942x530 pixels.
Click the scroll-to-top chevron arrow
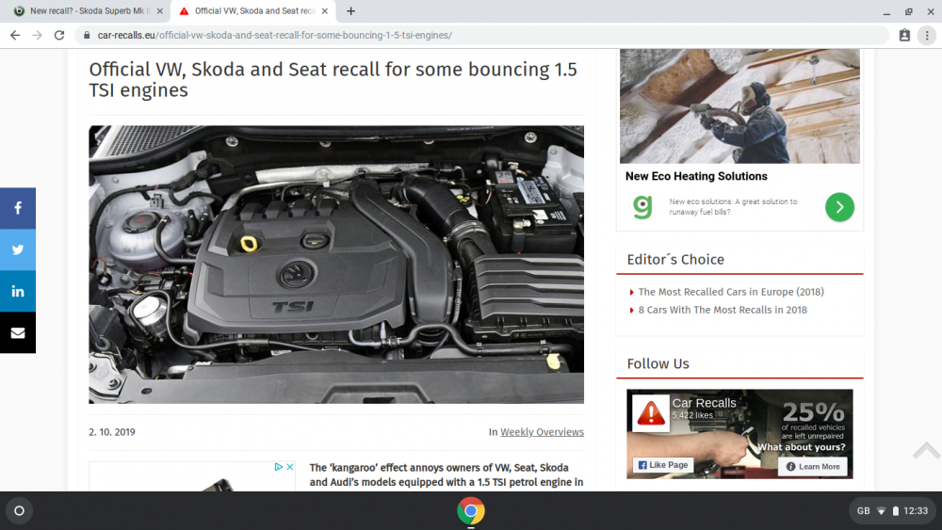click(926, 451)
